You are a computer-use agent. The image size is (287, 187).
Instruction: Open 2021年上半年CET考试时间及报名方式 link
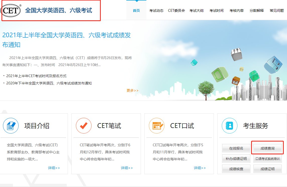36,76
